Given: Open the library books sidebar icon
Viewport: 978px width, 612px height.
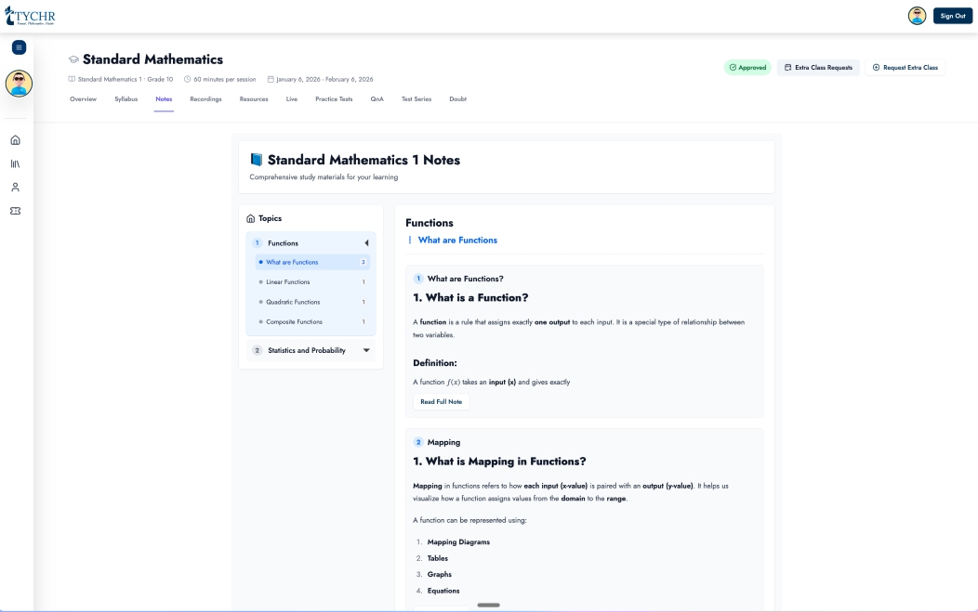Looking at the screenshot, I should [15, 163].
